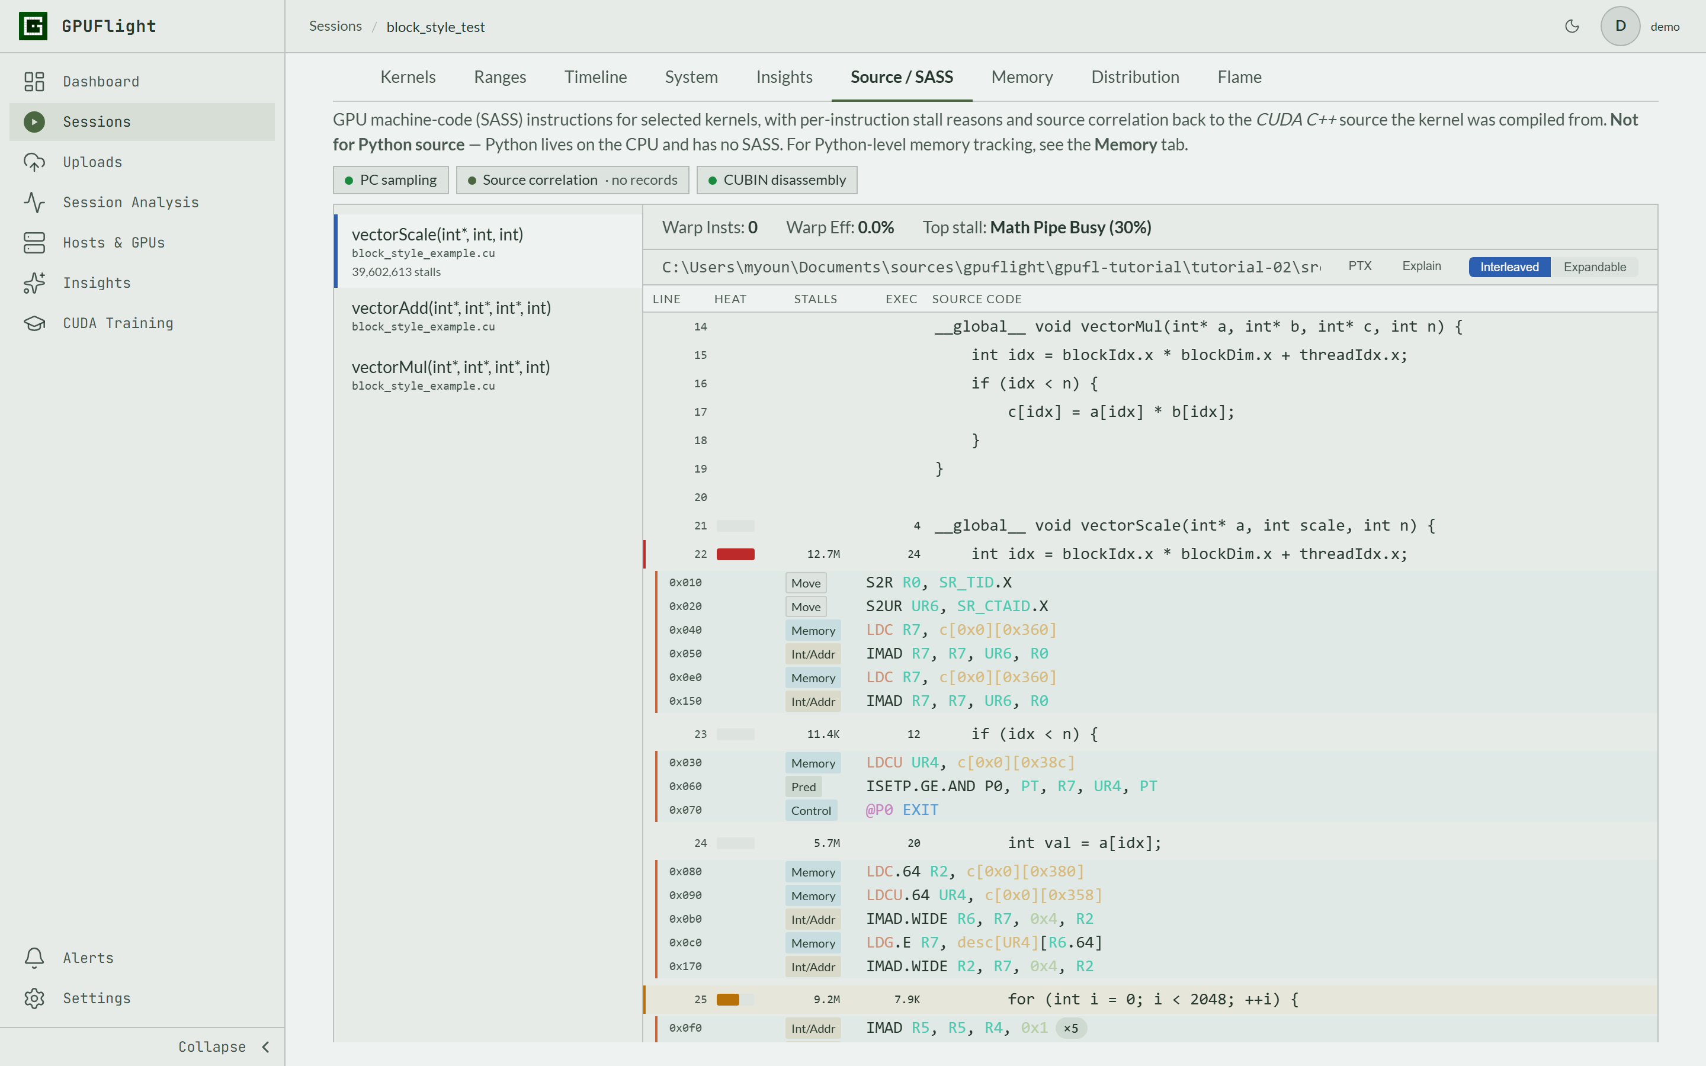Select vectorMul kernel in list
Image resolution: width=1706 pixels, height=1066 pixels.
(x=488, y=376)
